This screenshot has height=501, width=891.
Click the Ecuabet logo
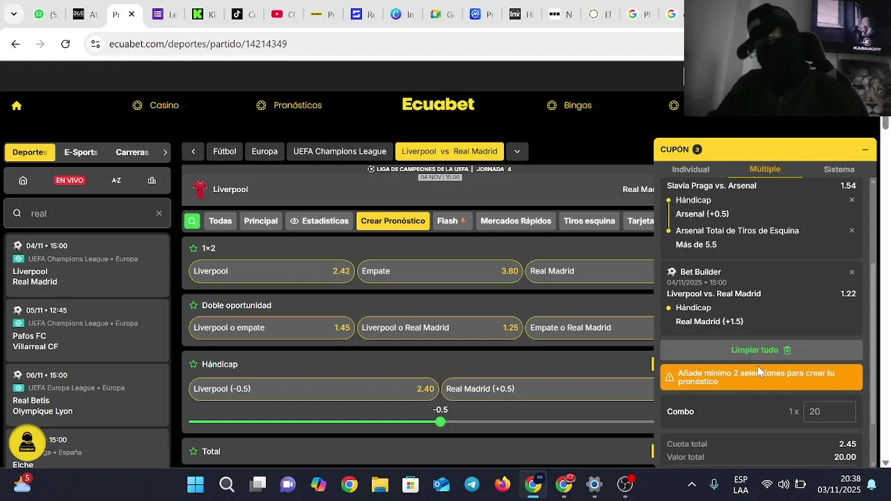(x=439, y=104)
